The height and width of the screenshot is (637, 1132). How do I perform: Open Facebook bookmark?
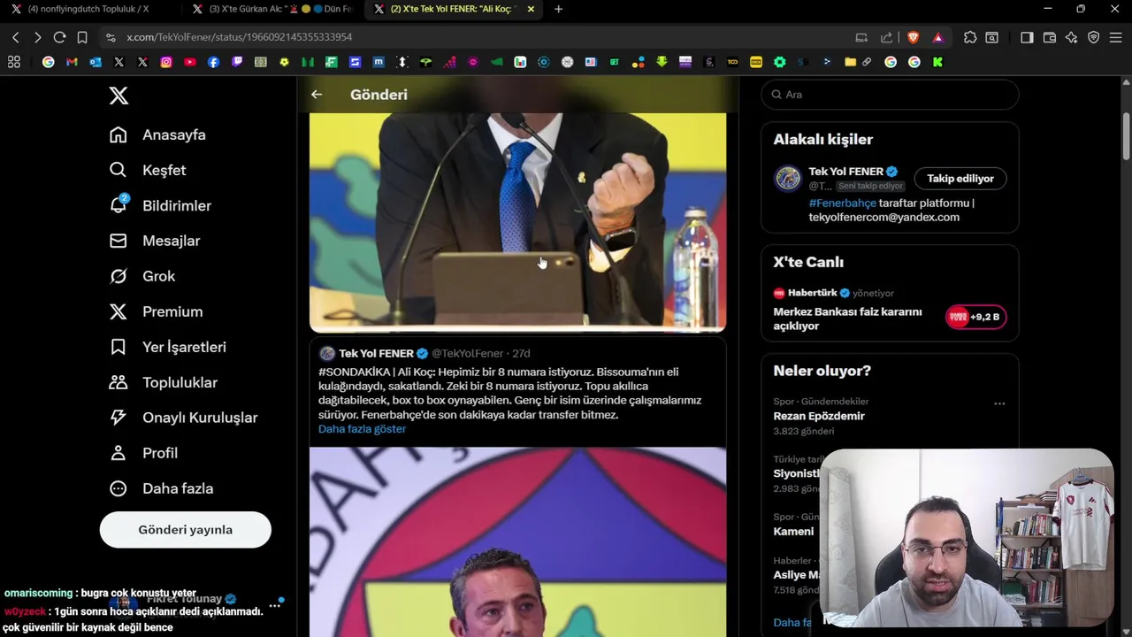tap(213, 62)
